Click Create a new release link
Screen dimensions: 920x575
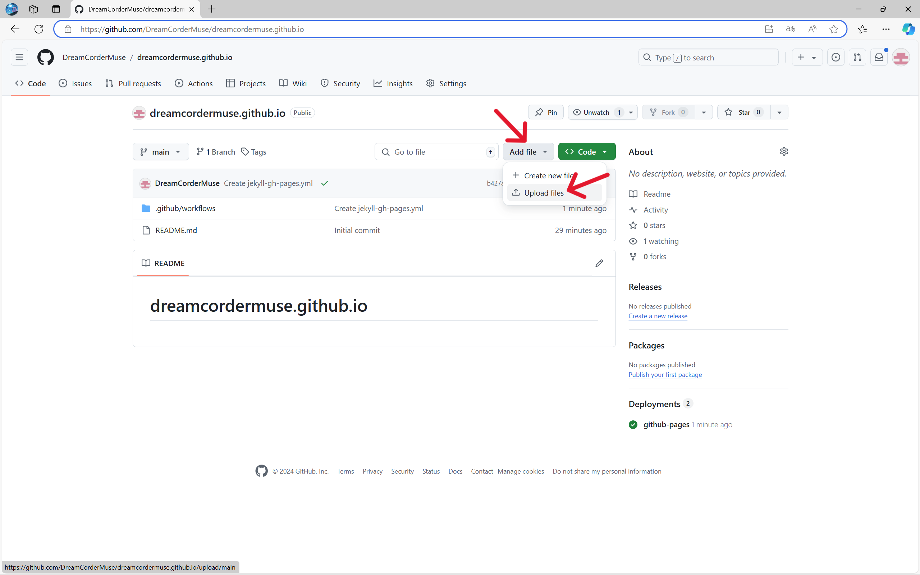pyautogui.click(x=658, y=316)
